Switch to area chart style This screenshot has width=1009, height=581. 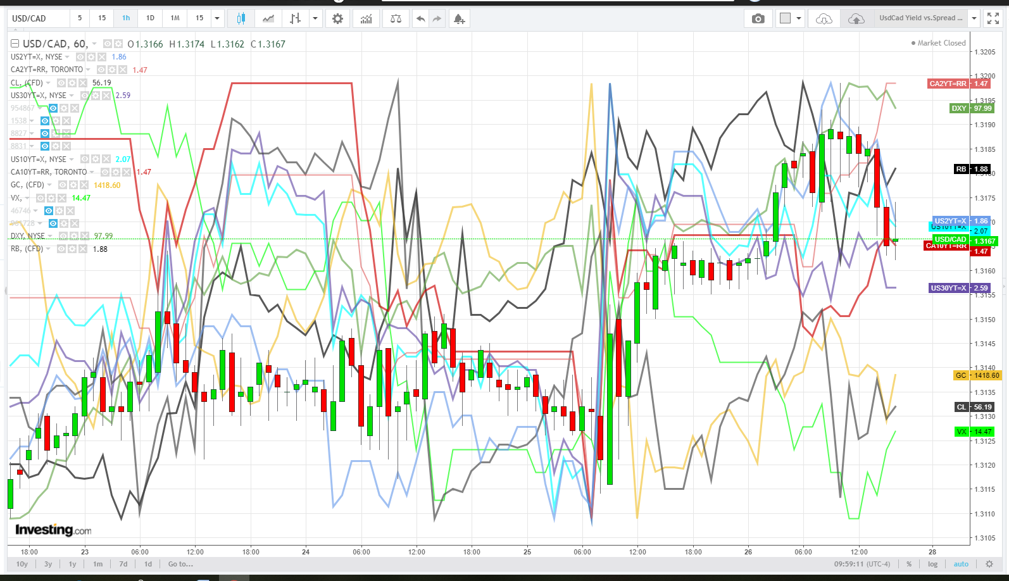(x=268, y=18)
